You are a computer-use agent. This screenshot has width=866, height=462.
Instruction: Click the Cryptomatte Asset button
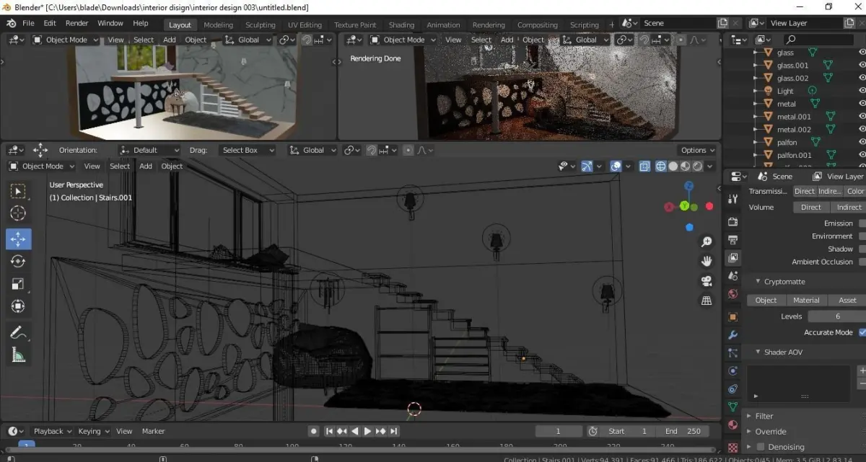(847, 300)
